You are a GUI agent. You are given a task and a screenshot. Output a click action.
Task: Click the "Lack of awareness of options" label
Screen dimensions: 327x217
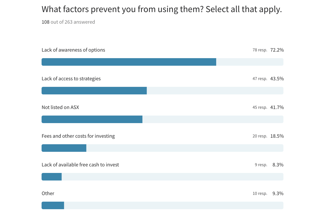73,50
